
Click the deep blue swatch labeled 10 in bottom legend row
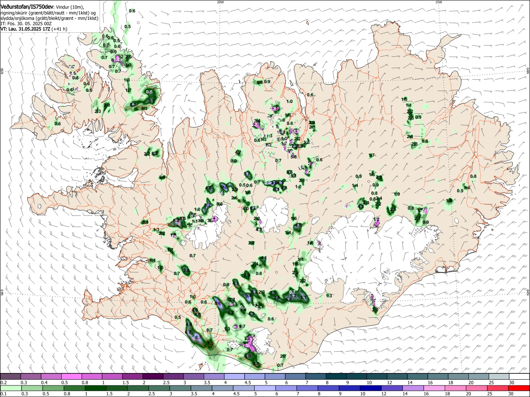370,388
